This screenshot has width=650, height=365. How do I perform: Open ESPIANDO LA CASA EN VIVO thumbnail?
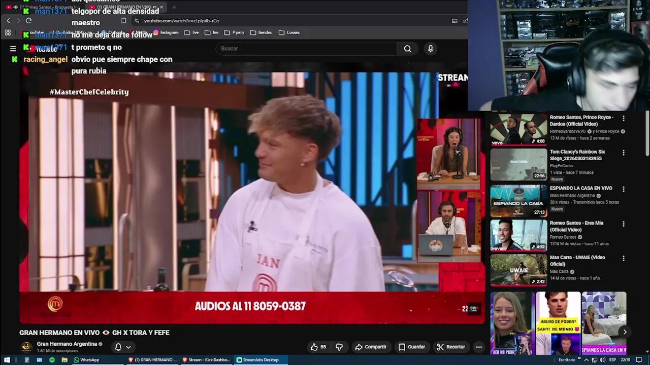518,201
